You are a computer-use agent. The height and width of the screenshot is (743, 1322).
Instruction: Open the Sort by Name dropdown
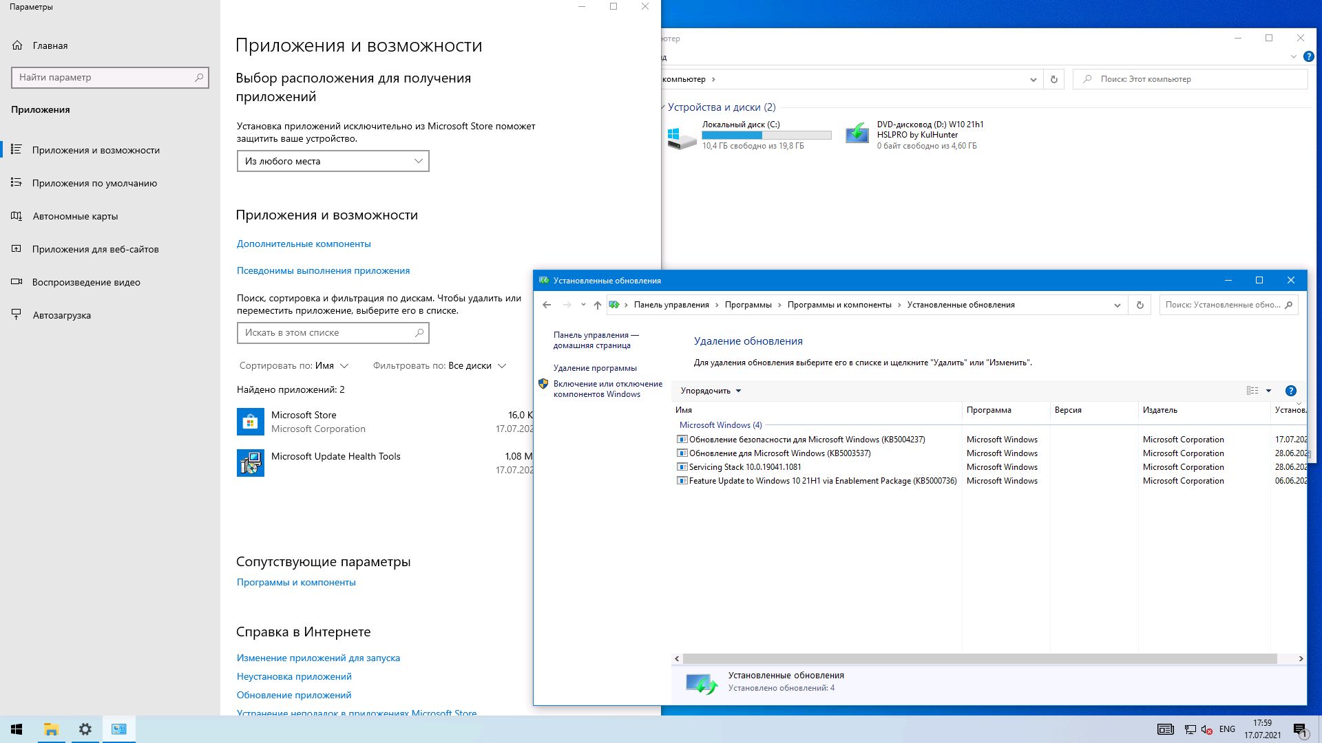[331, 365]
